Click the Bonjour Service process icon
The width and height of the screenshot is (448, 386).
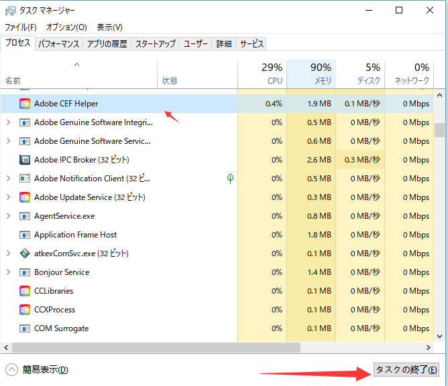[x=25, y=272]
